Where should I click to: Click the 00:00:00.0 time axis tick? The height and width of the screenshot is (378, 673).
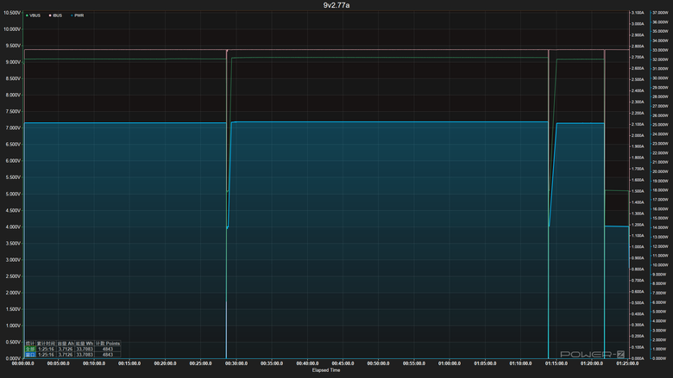pyautogui.click(x=22, y=363)
